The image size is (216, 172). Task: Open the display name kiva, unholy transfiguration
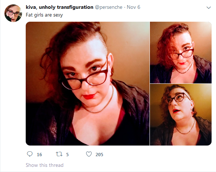[x=60, y=7]
